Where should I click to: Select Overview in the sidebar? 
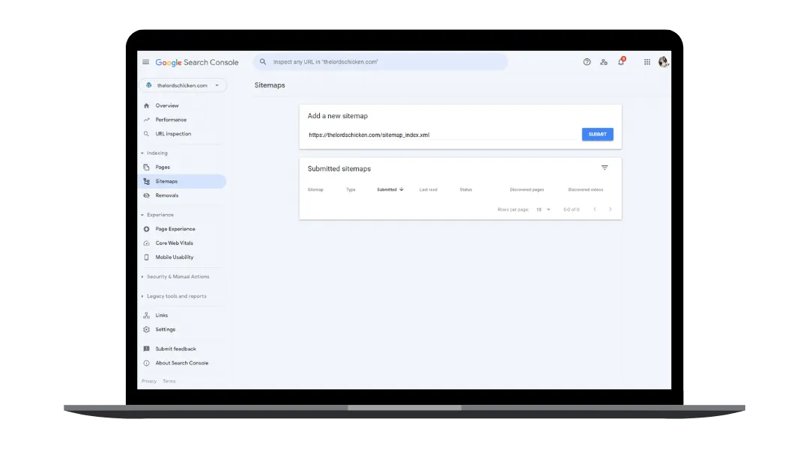click(167, 106)
